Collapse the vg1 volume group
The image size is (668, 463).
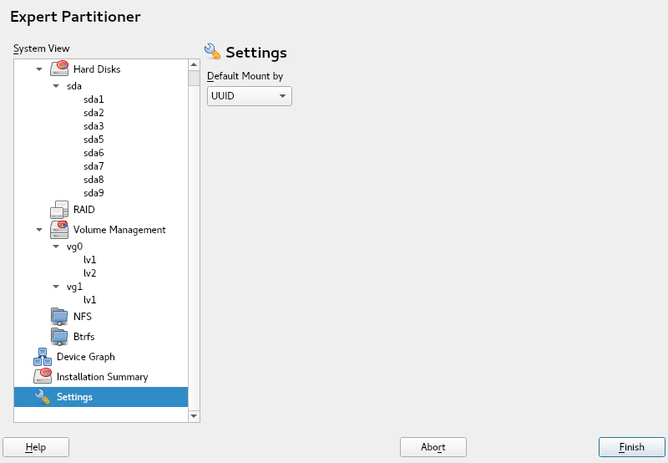pos(56,287)
